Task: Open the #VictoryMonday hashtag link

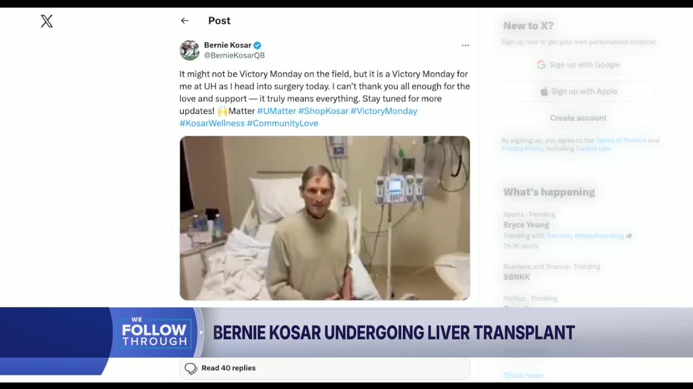Action: [x=384, y=111]
